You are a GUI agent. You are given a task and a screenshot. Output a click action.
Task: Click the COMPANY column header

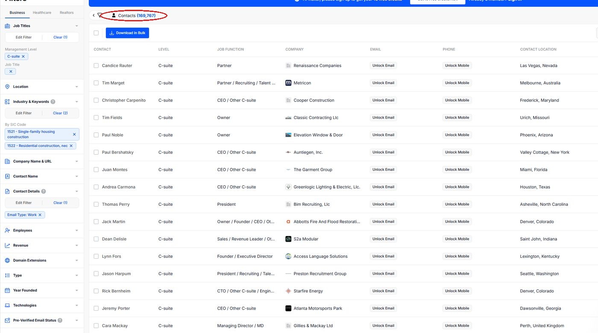294,50
